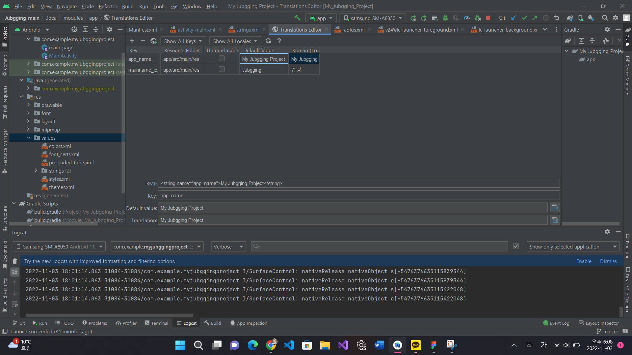Click the Rollback undo icon in toolbar
632x355 pixels.
(x=556, y=18)
